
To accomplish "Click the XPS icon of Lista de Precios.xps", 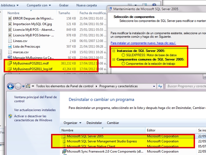I will coord(10,47).
